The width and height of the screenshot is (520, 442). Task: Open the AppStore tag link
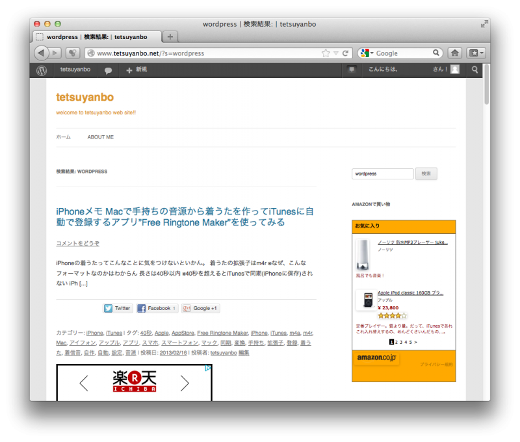183,333
